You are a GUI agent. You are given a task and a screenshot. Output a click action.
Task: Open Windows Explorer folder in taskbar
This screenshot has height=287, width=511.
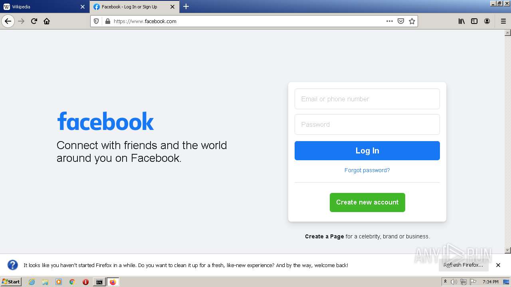(45, 282)
